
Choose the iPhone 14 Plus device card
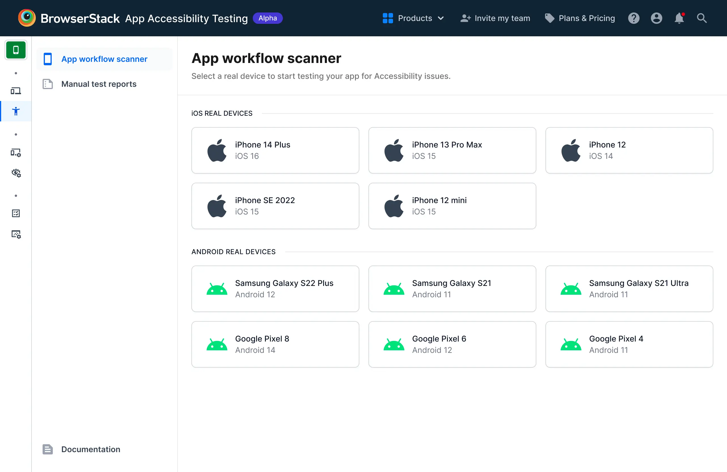[x=275, y=150]
